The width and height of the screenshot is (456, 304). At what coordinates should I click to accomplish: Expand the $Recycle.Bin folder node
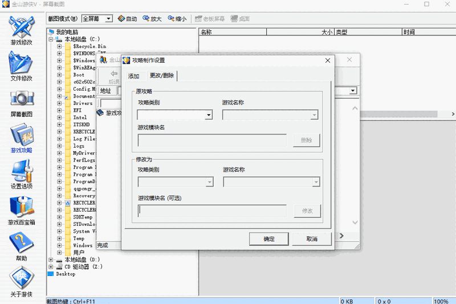(x=59, y=46)
